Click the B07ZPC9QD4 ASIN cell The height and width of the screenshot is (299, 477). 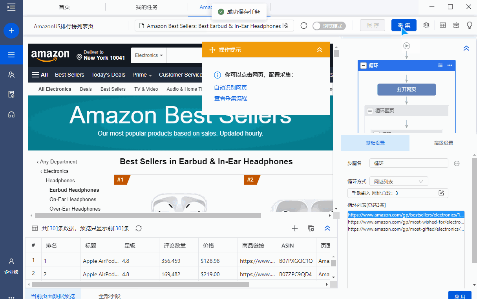[x=296, y=274]
